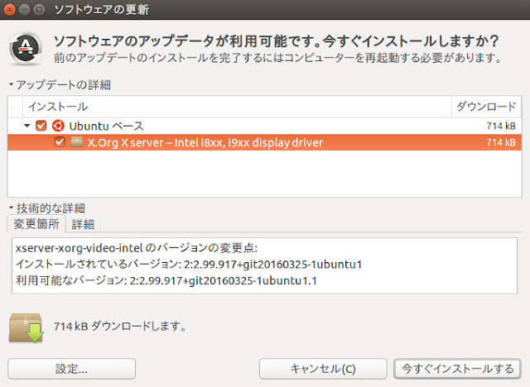The image size is (530, 387).
Task: Select the Ubuntu ベース row label
Action: tap(107, 127)
